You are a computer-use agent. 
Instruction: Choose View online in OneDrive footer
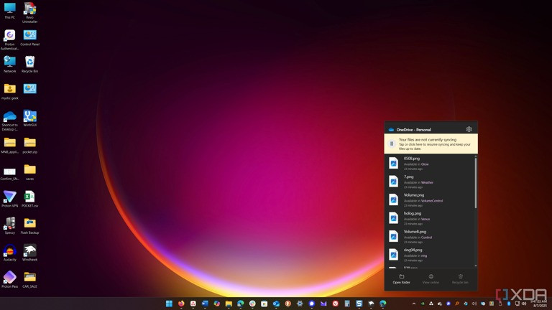click(x=431, y=279)
